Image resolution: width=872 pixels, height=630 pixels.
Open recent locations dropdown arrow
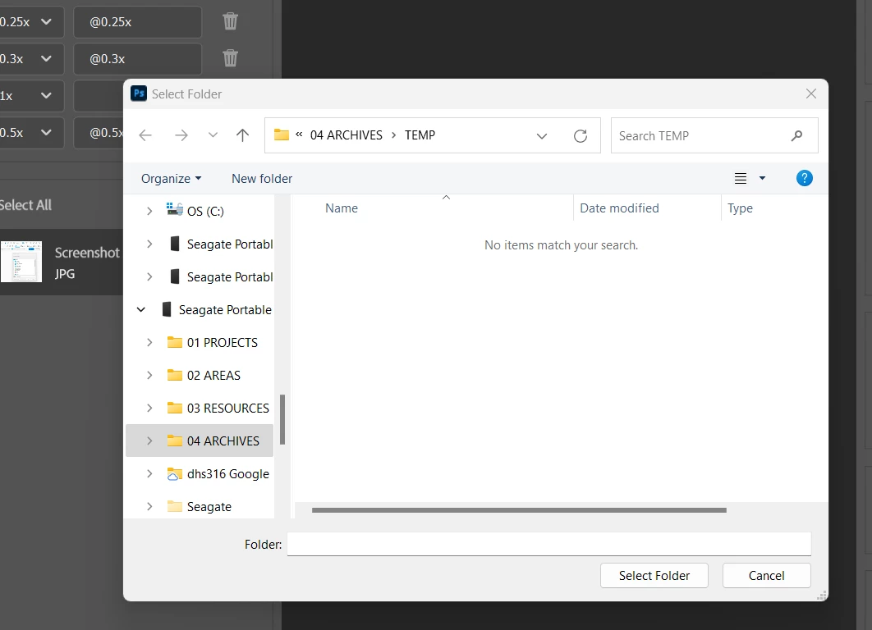pyautogui.click(x=213, y=135)
